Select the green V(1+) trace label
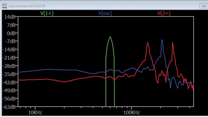 (47, 13)
